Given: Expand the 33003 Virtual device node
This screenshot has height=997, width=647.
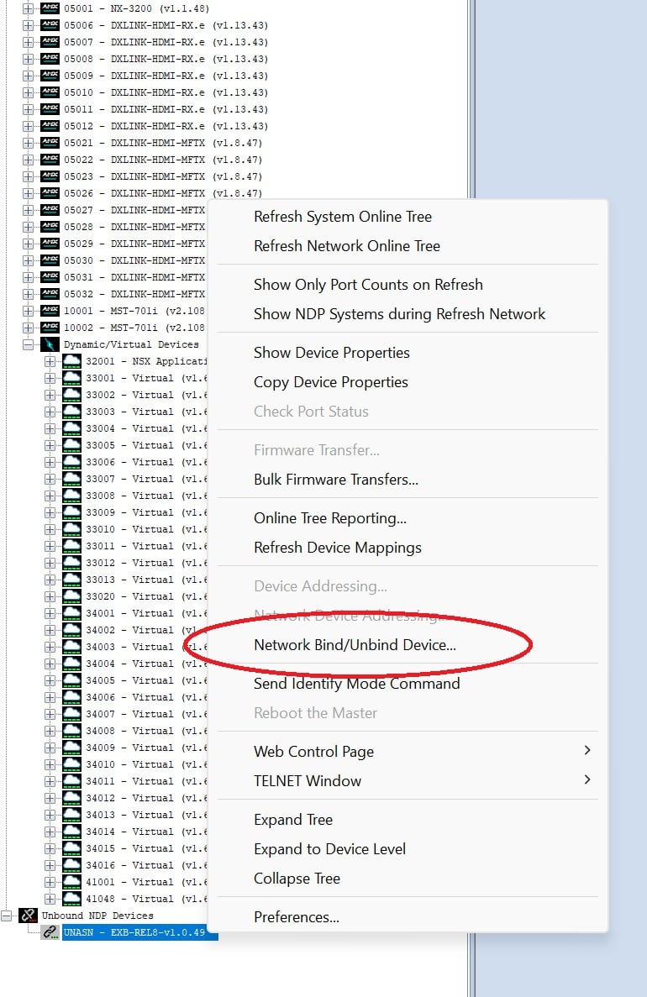Looking at the screenshot, I should click(50, 412).
